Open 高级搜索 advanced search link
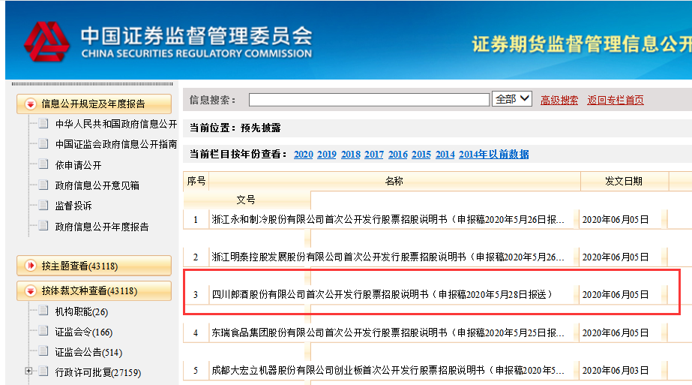The image size is (692, 385). 559,101
